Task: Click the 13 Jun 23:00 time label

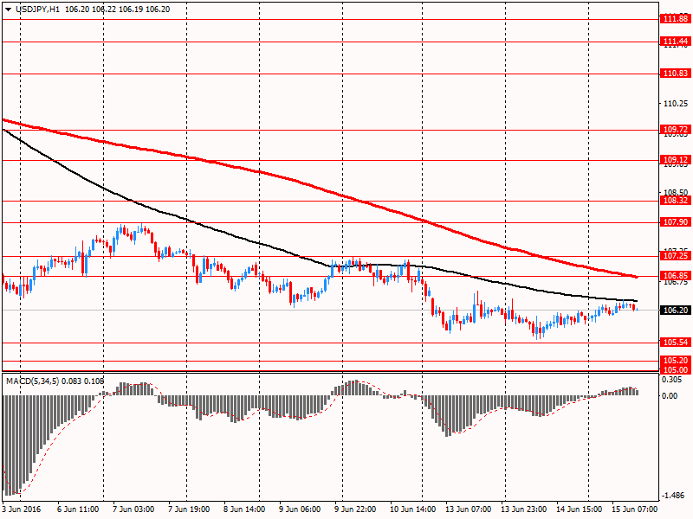Action: pos(523,509)
